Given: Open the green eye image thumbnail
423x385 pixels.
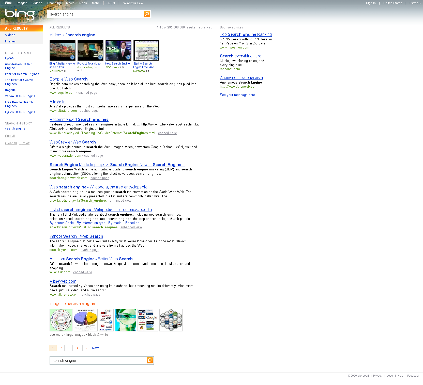Looking at the screenshot, I should (126, 320).
